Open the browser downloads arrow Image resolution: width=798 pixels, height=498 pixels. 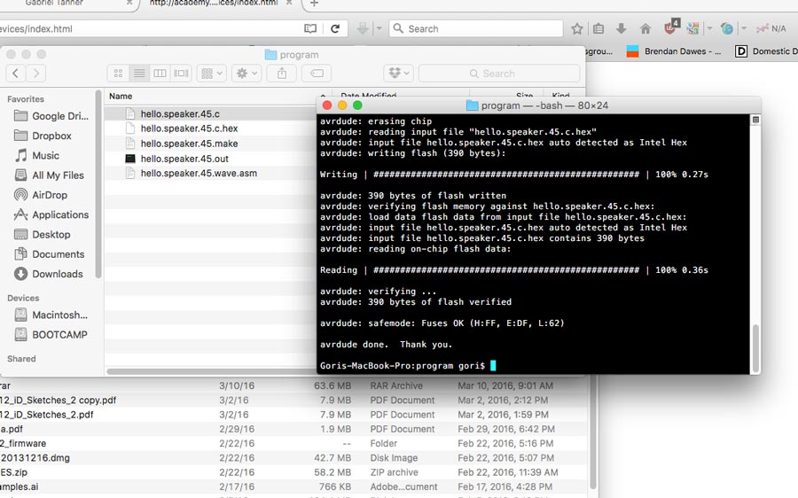tap(621, 28)
